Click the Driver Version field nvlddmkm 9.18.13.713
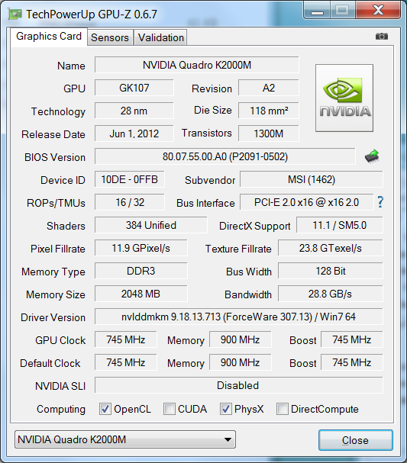Image resolution: width=407 pixels, height=463 pixels. pyautogui.click(x=239, y=317)
